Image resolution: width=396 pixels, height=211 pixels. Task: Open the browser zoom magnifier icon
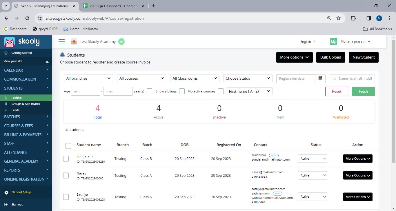[x=329, y=18]
